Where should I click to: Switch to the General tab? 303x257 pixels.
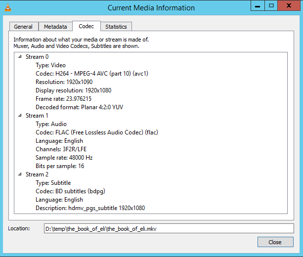coord(23,27)
